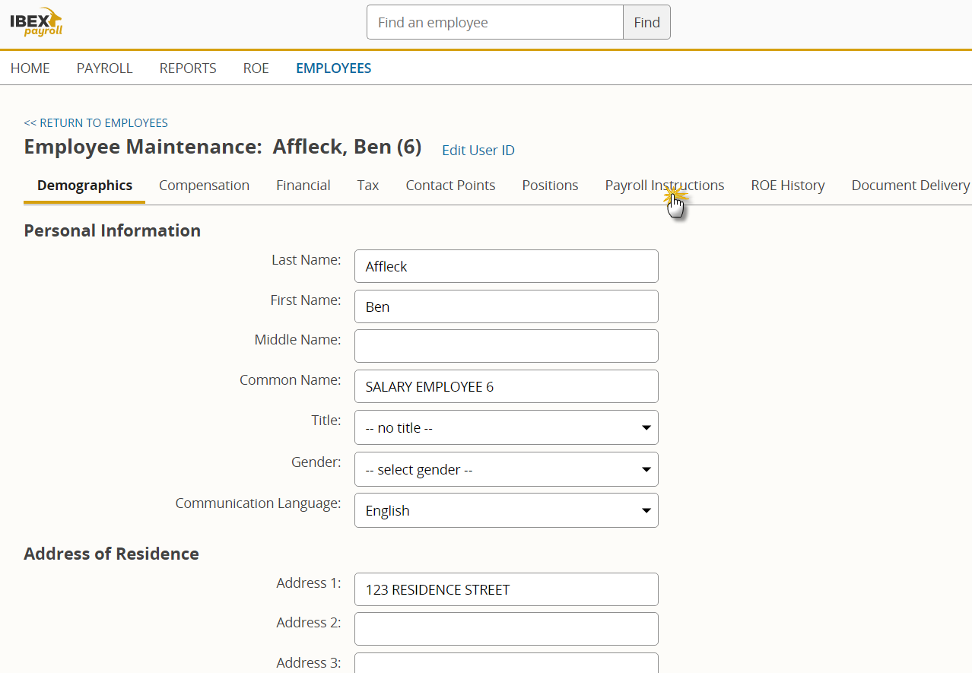The height and width of the screenshot is (673, 972).
Task: Open the ROE History tab
Action: [x=788, y=185]
